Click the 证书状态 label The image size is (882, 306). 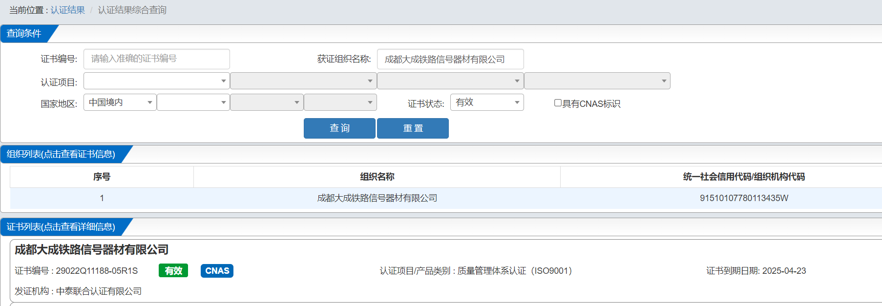[426, 104]
